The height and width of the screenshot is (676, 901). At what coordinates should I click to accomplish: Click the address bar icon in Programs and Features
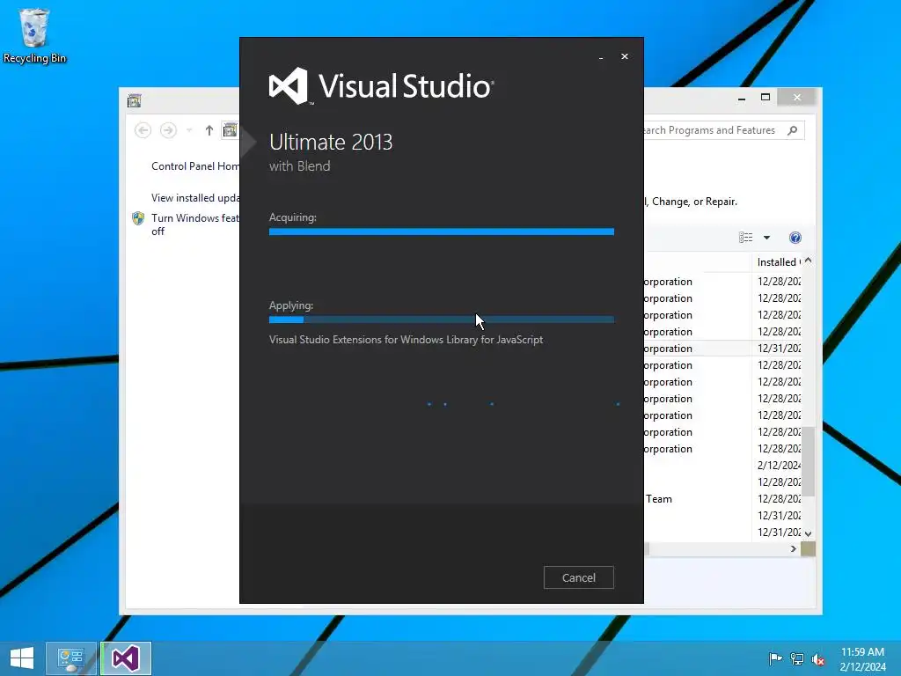coord(230,130)
